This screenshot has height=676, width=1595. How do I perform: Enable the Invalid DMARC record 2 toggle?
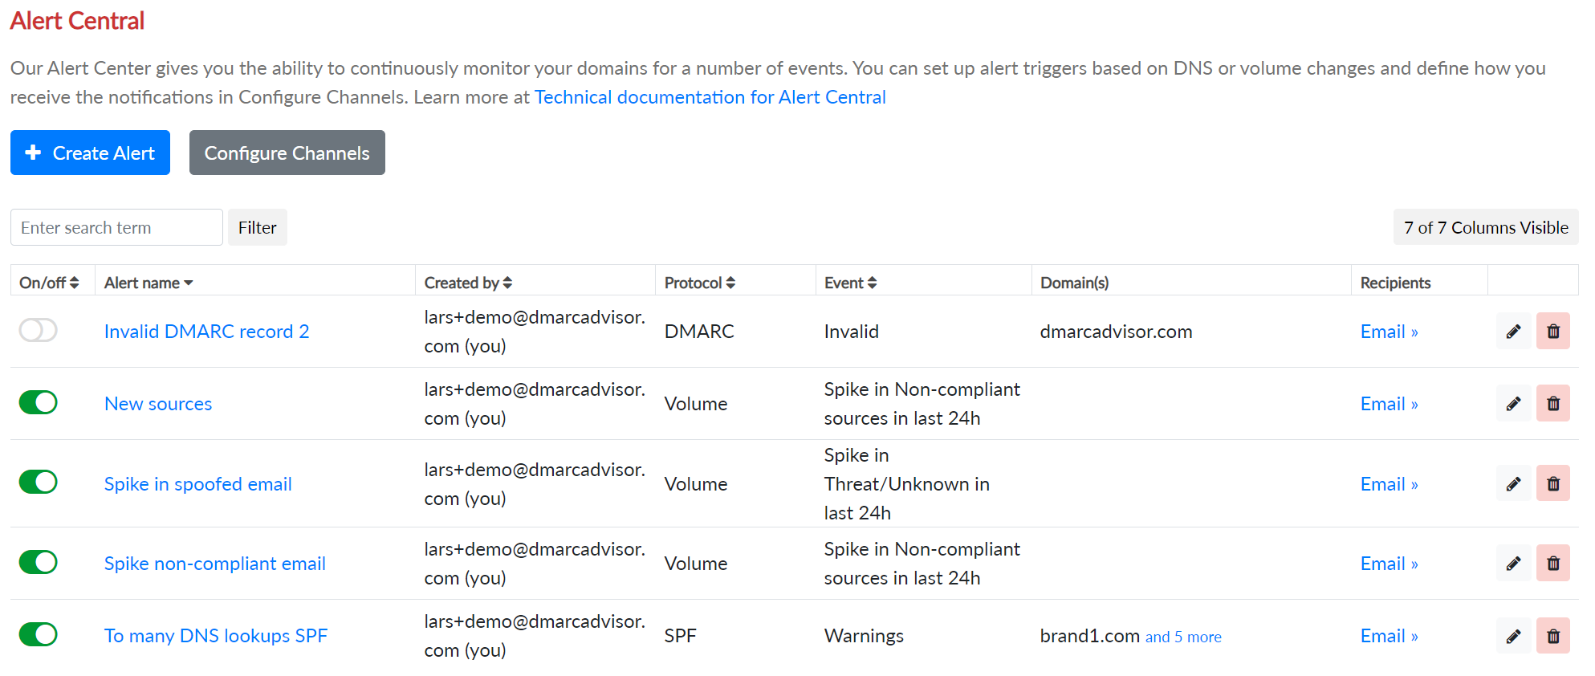coord(39,330)
